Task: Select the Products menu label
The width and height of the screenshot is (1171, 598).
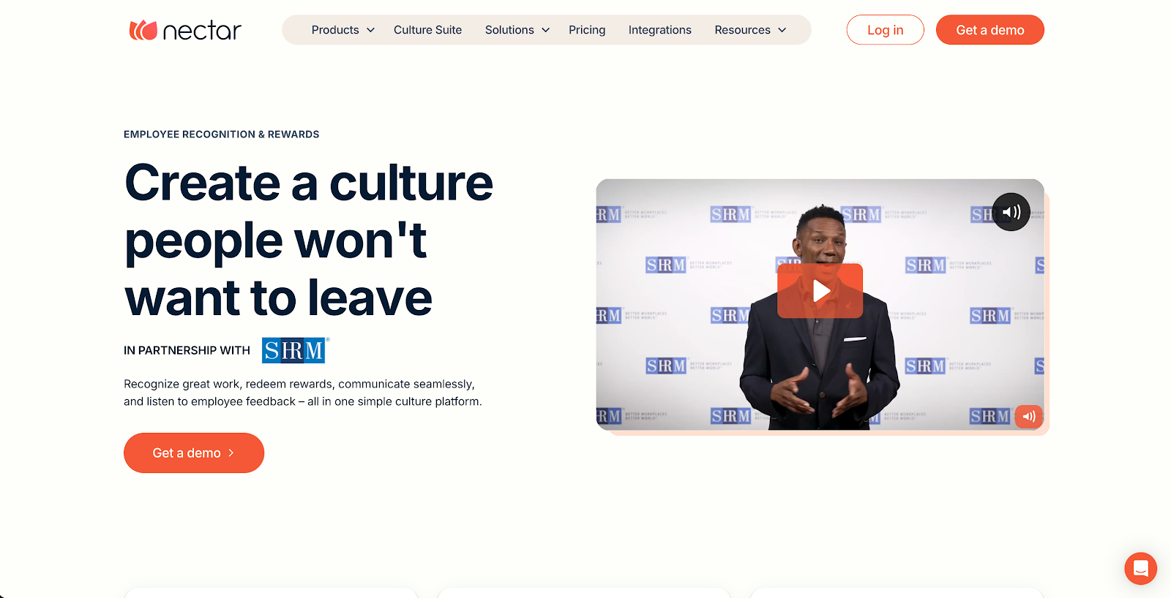Action: pos(335,30)
